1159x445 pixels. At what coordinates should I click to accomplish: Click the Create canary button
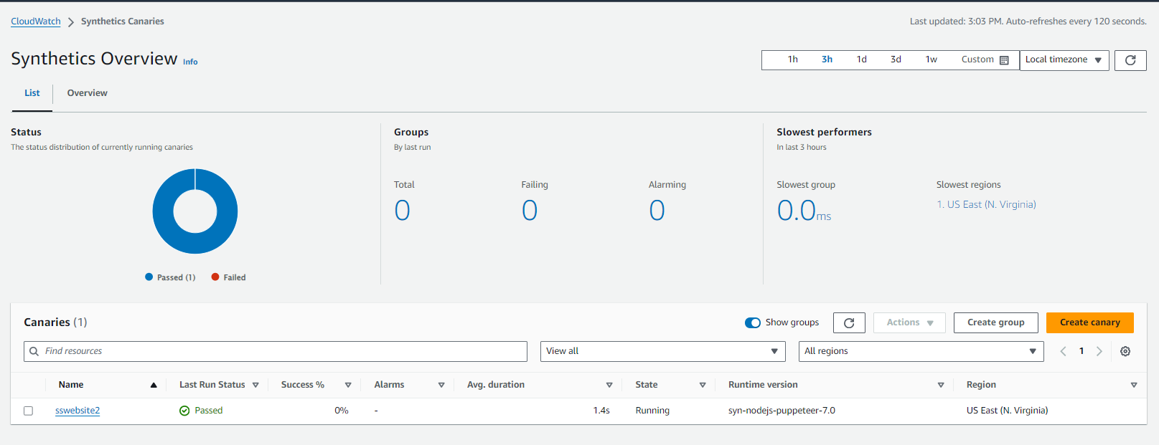[1089, 322]
